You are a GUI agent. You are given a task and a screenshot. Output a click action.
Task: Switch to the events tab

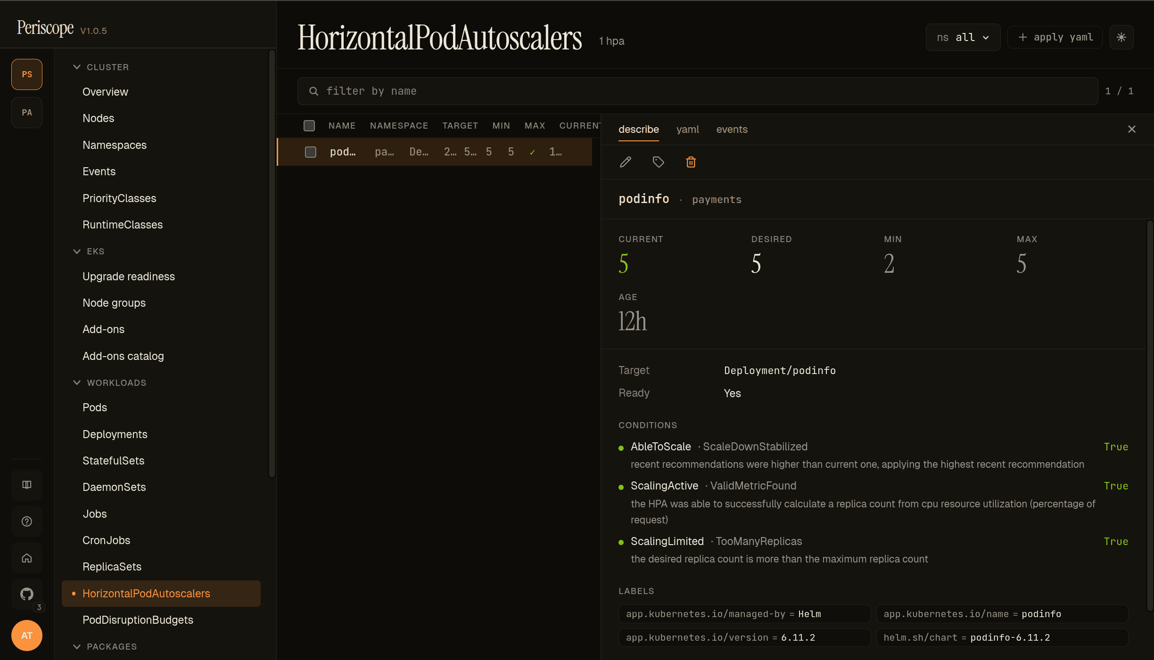tap(732, 129)
